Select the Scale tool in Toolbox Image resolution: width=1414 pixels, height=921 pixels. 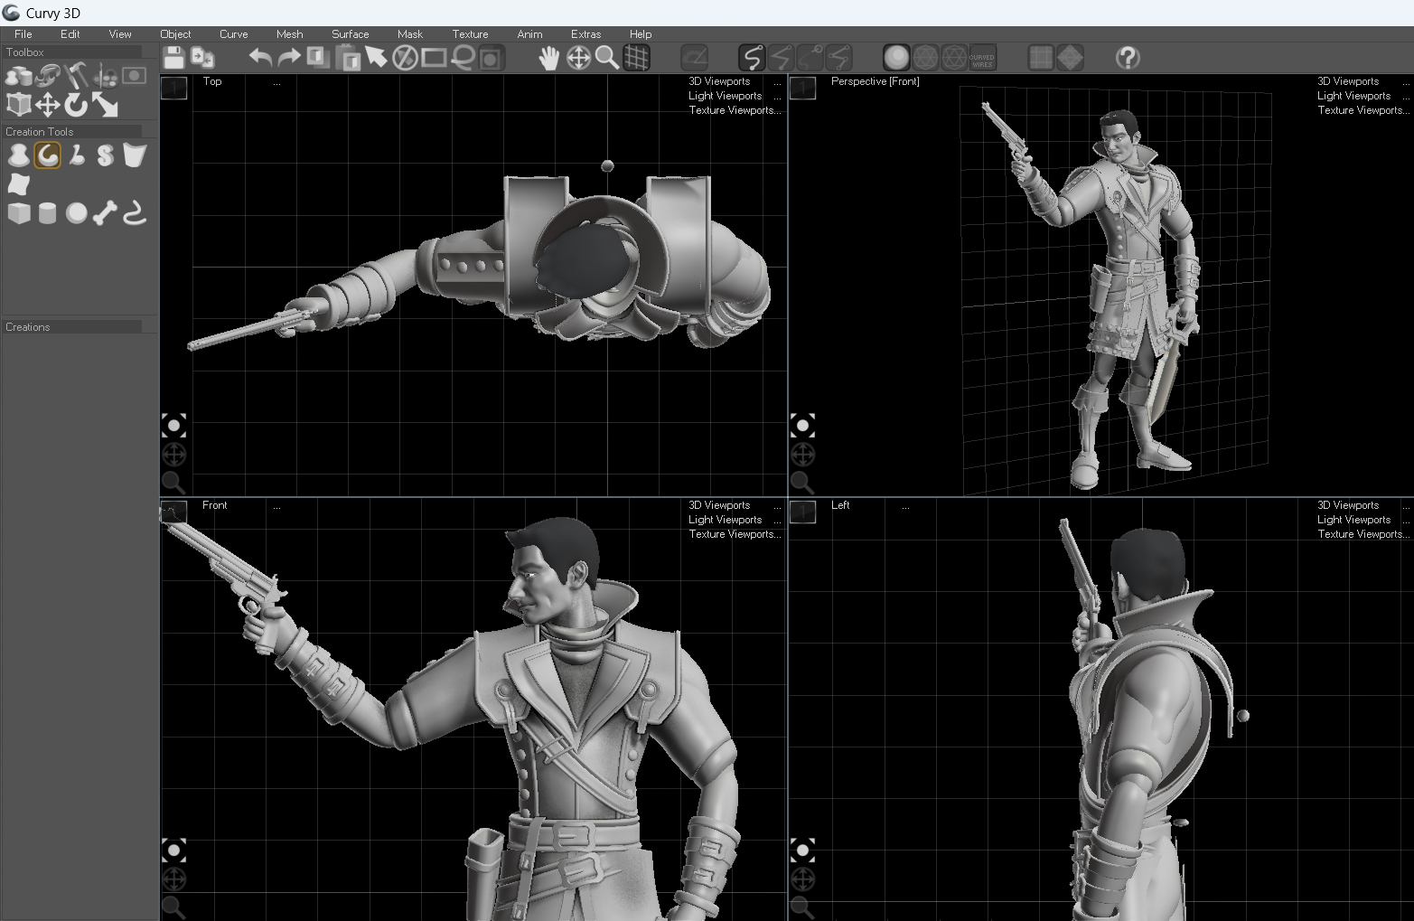(105, 105)
